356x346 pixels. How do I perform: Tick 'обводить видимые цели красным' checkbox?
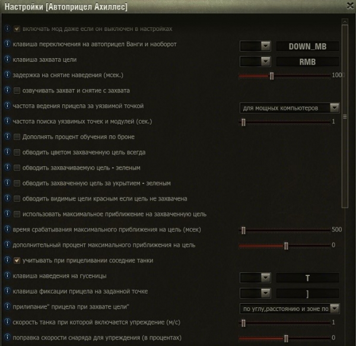17,199
